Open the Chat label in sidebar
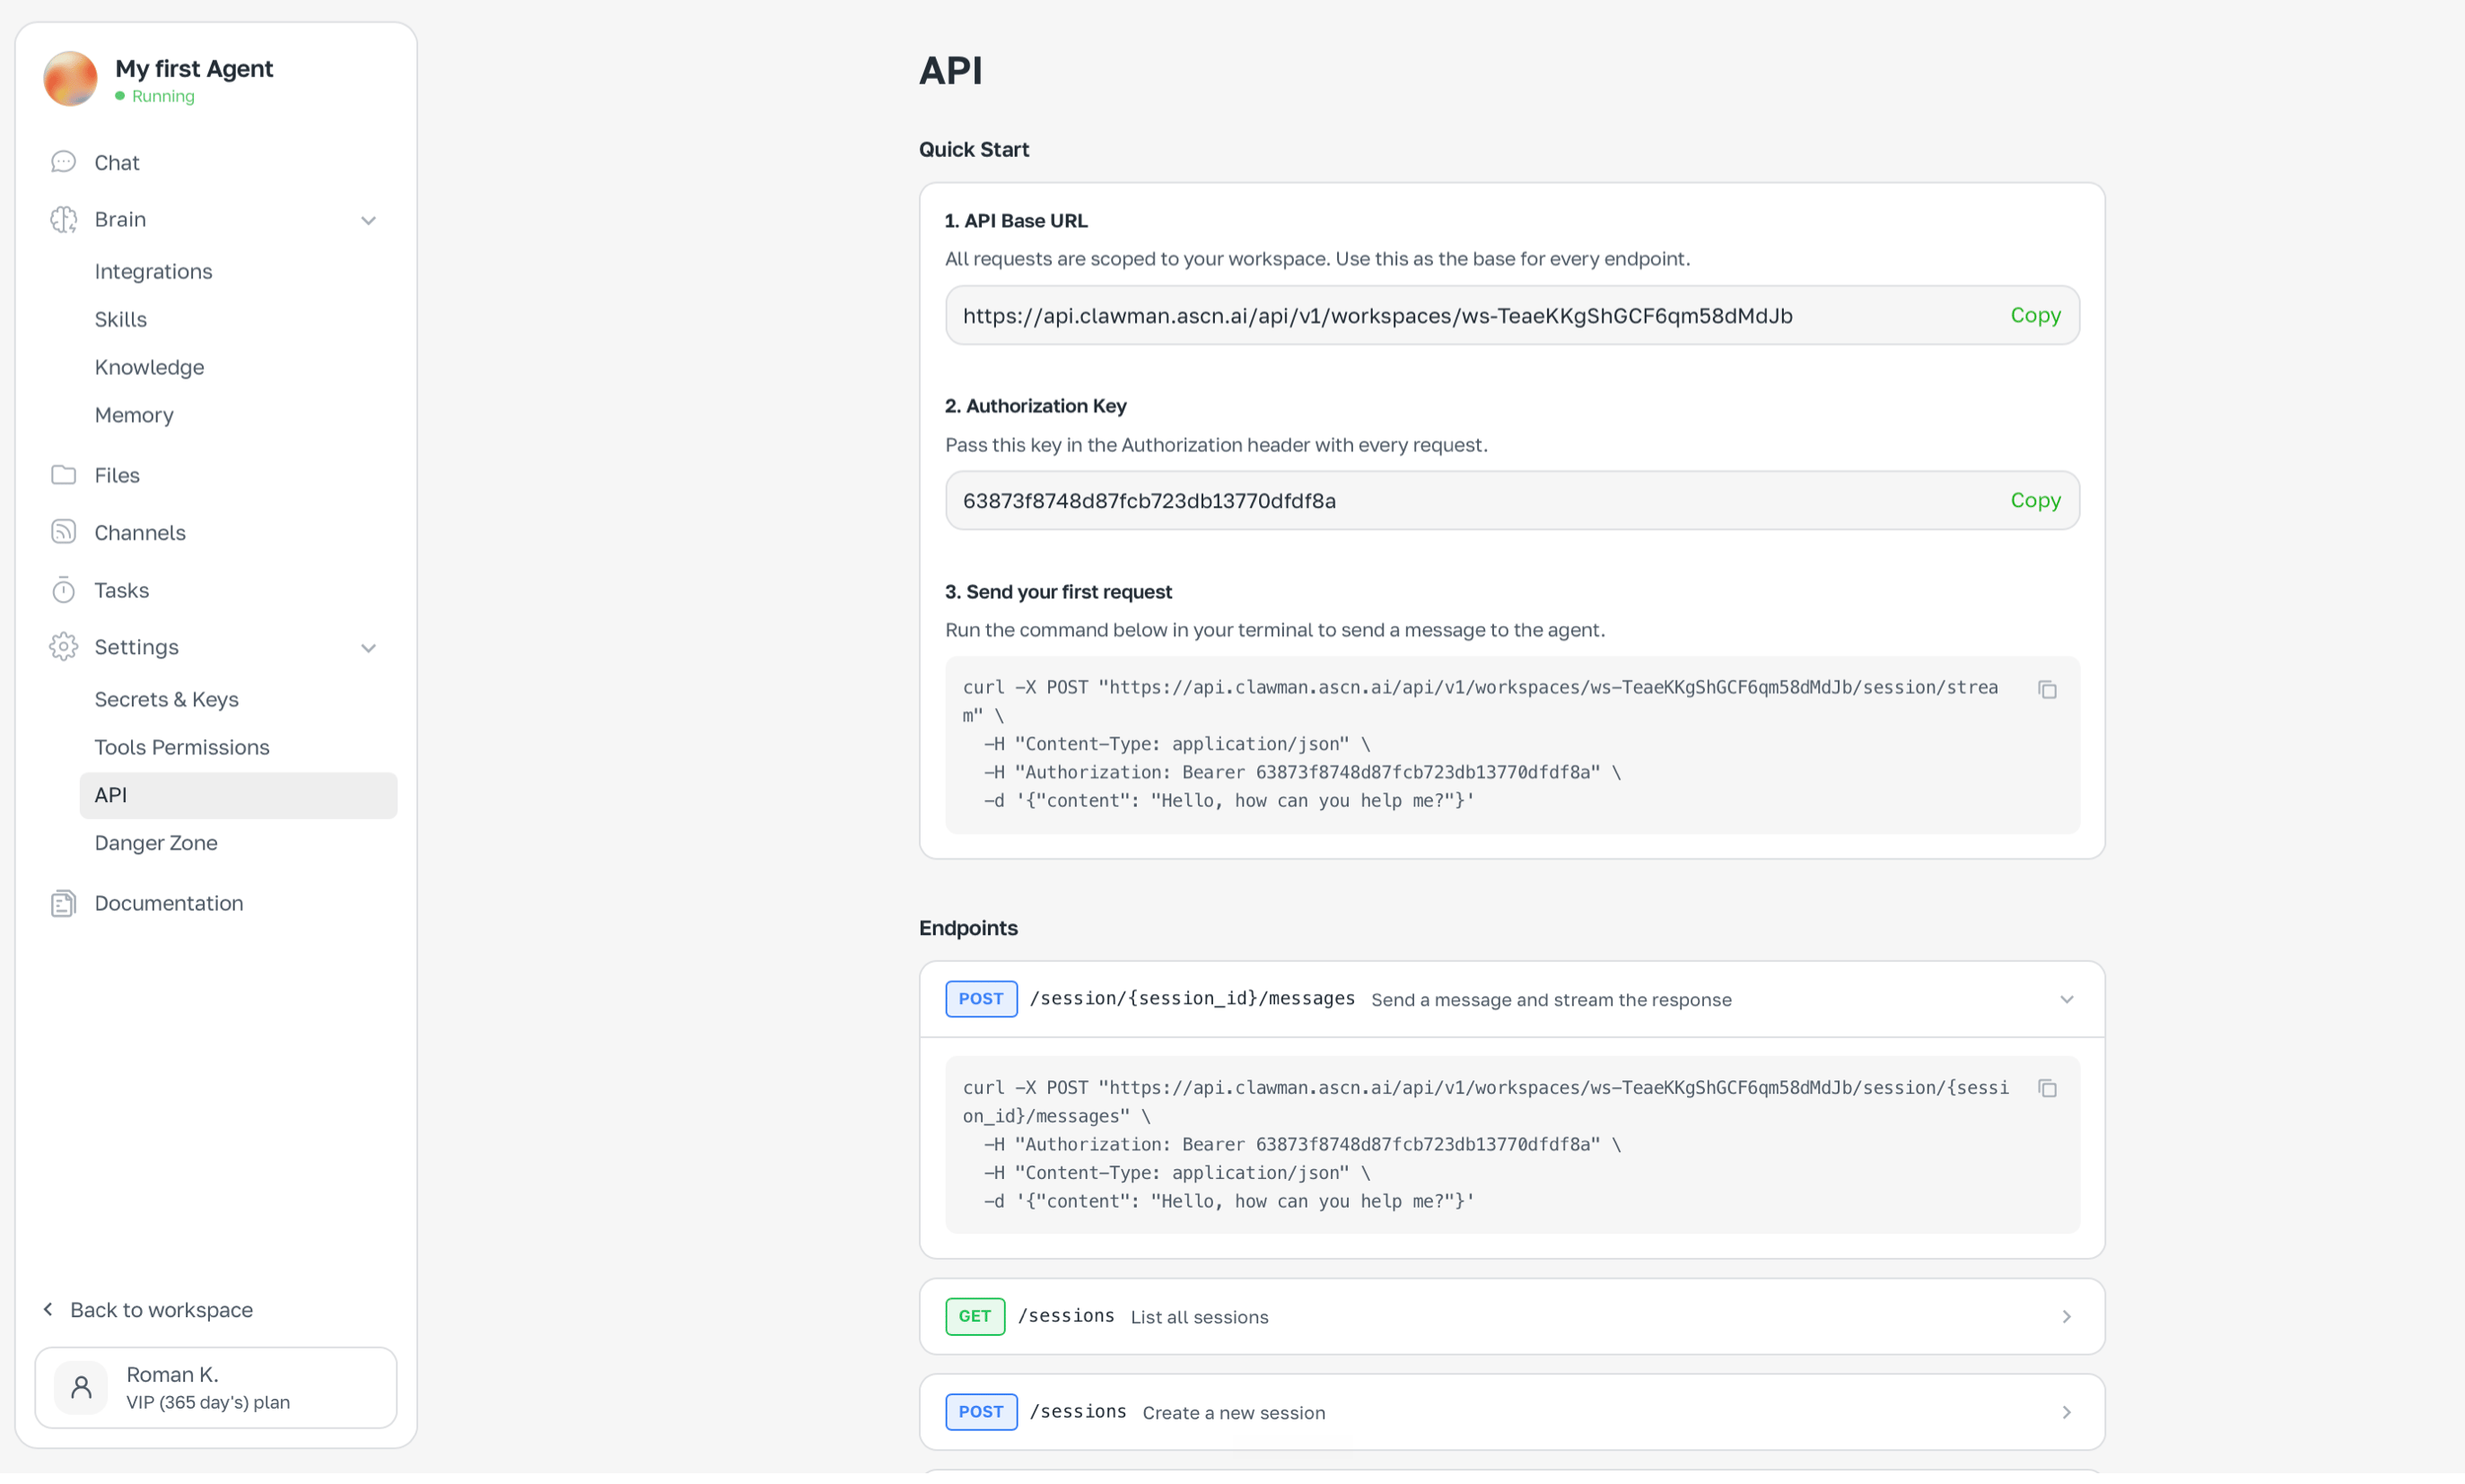Screen dimensions: 2465x1484 (117, 162)
